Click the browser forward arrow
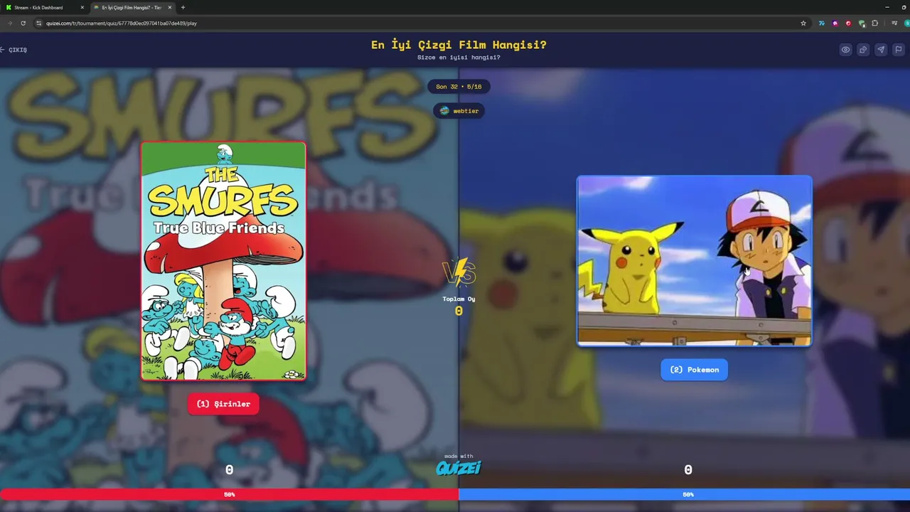Image resolution: width=910 pixels, height=512 pixels. click(9, 23)
